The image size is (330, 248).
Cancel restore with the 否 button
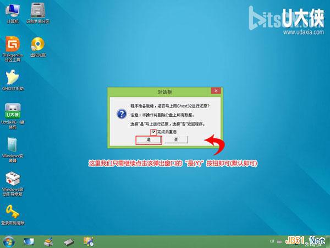click(x=176, y=139)
